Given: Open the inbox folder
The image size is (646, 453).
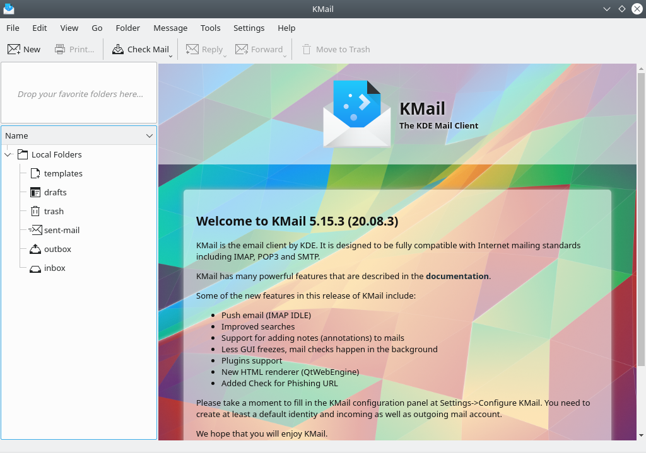Looking at the screenshot, I should 55,268.
